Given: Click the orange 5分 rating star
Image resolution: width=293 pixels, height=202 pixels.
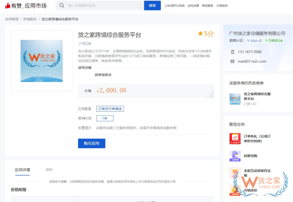Looking at the screenshot, I should (x=200, y=33).
